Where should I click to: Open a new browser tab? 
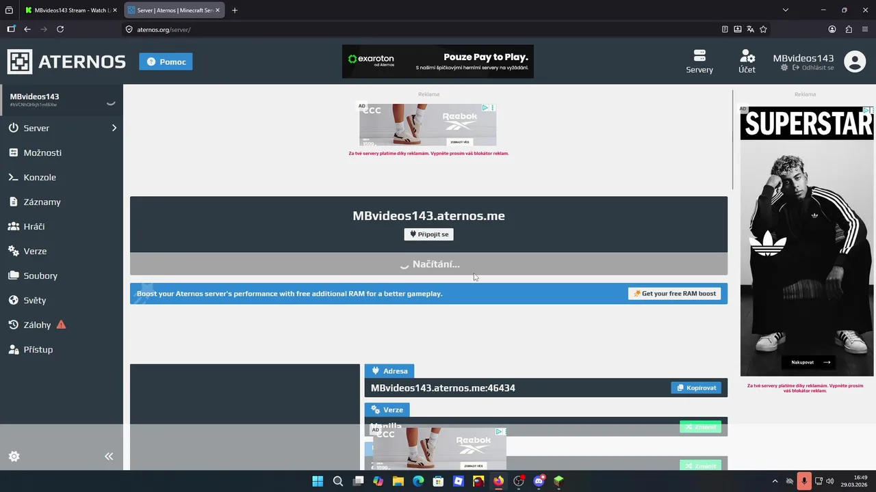pos(235,10)
